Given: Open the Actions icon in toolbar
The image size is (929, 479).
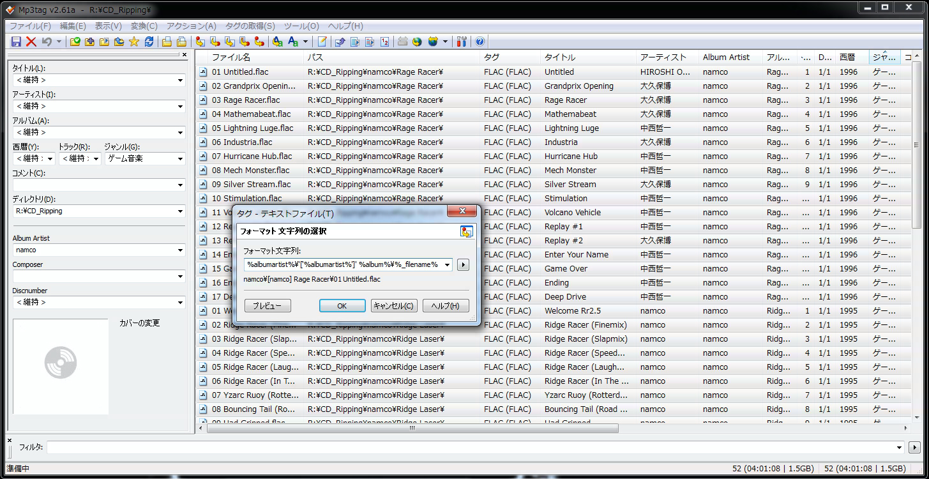Looking at the screenshot, I should tap(277, 42).
